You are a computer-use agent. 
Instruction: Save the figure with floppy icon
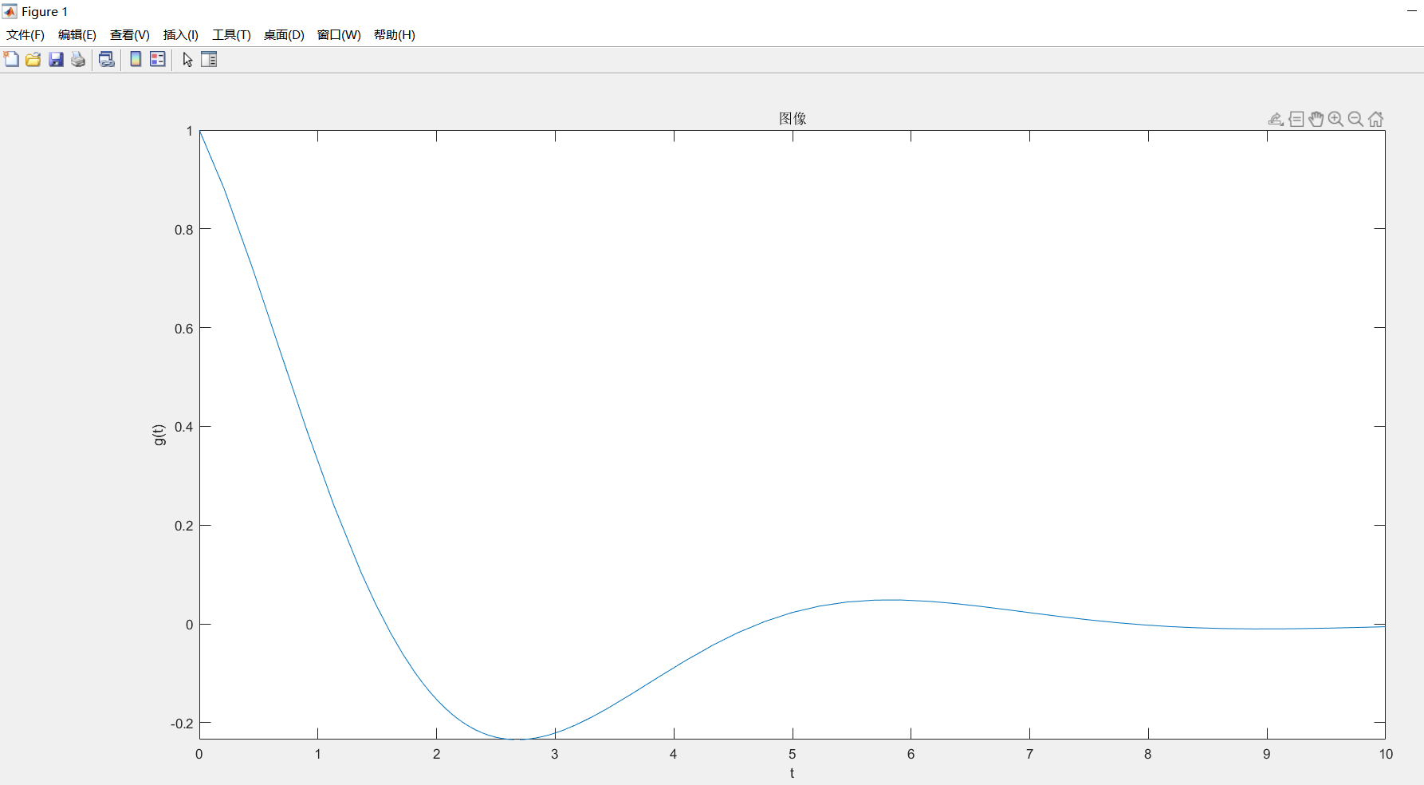(56, 59)
